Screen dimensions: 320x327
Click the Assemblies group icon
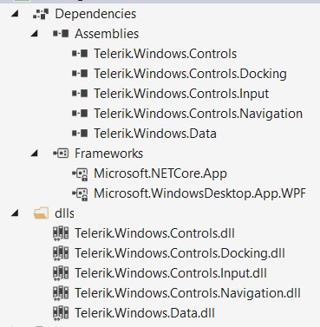pos(61,34)
